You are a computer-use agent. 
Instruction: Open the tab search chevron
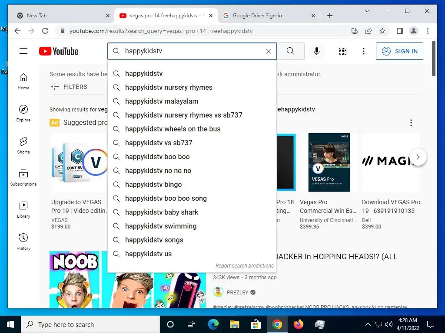point(367,11)
